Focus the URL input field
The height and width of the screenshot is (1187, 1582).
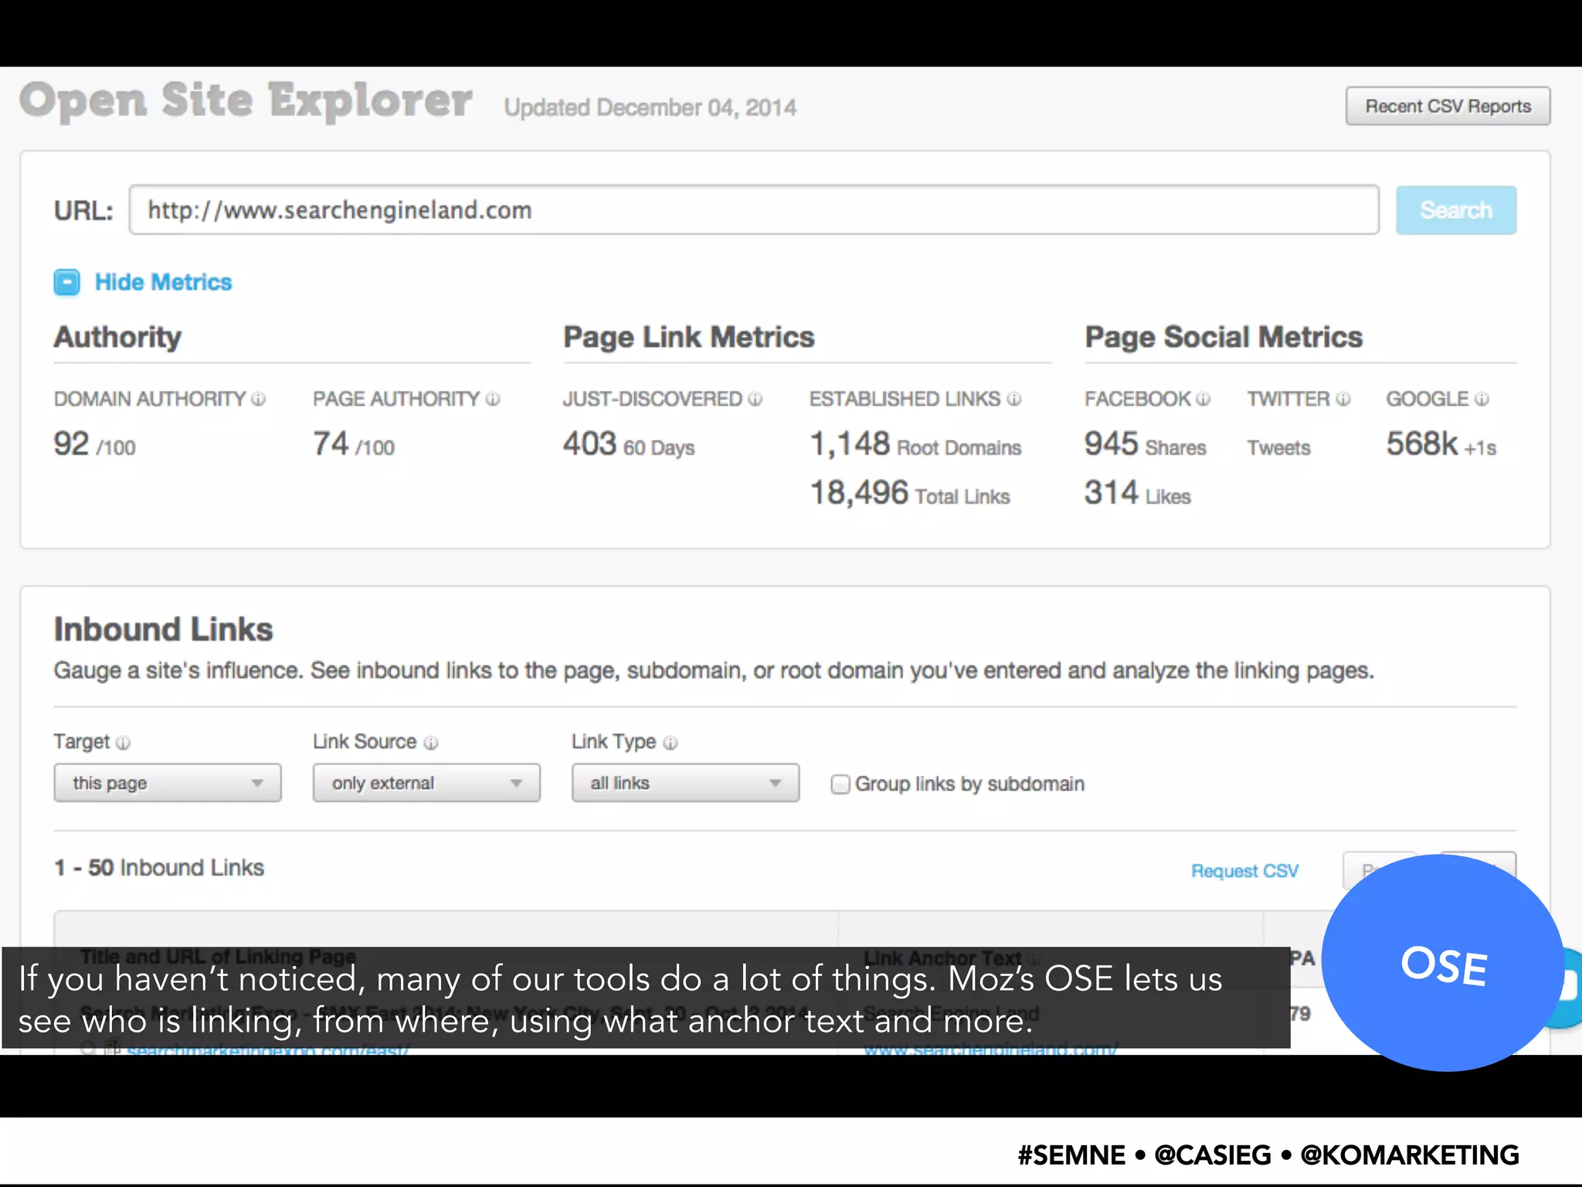point(754,209)
